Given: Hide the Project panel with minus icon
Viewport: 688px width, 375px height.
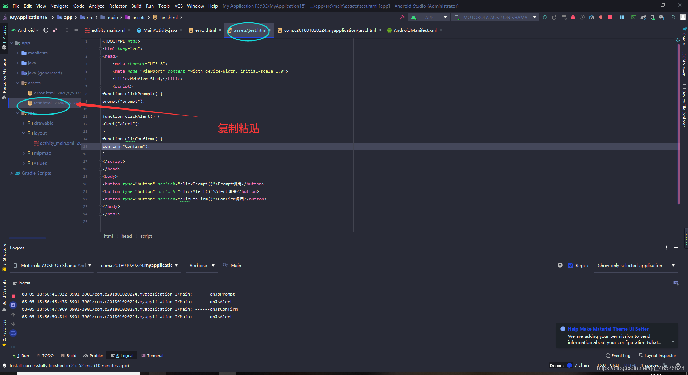Looking at the screenshot, I should pyautogui.click(x=76, y=30).
